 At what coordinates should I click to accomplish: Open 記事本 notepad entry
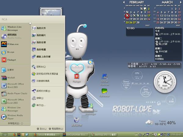[8, 70]
